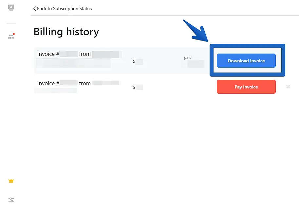Dismiss unpaid invoice with the X icon

(x=288, y=87)
